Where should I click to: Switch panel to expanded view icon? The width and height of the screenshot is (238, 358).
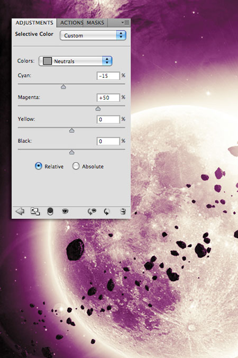(35, 211)
